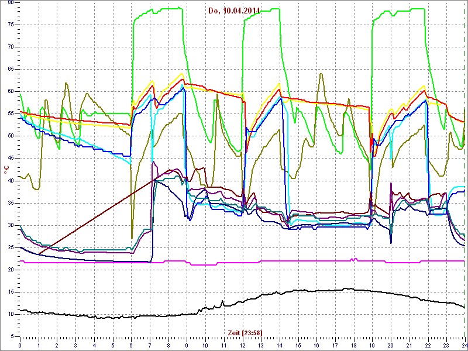Pick hour 18 on the time axis
The height and width of the screenshot is (351, 468).
tap(354, 346)
